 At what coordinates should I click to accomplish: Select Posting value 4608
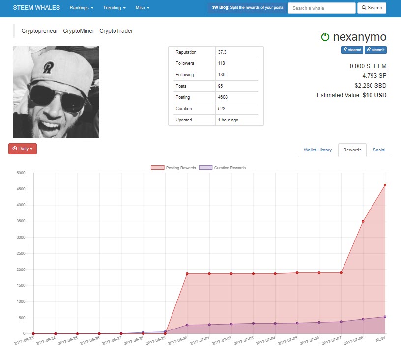click(x=223, y=97)
